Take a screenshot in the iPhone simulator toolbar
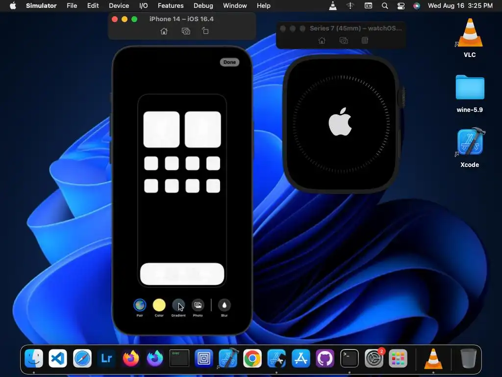Screen dimensions: 502x377 [186, 31]
